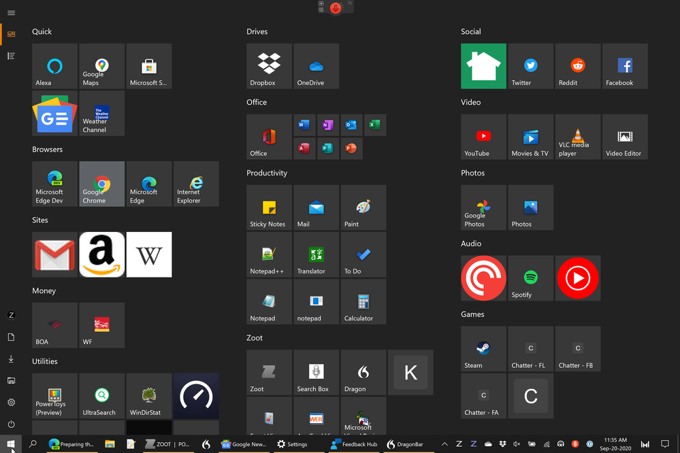Open the Weather Channel tile
This screenshot has width=680, height=453.
click(x=102, y=113)
